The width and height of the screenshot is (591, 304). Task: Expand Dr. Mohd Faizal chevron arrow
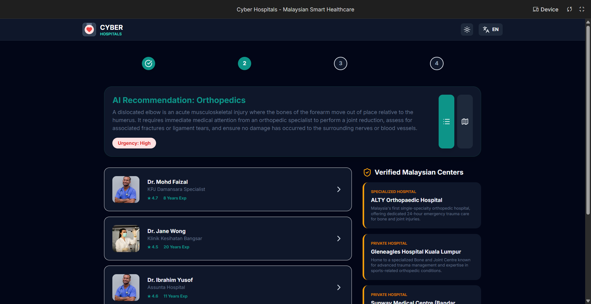[x=339, y=189]
